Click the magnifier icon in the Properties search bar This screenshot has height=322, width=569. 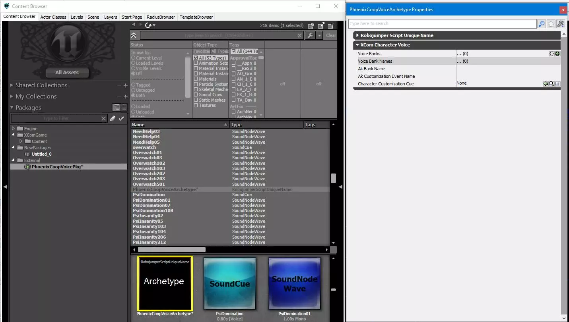pos(542,24)
